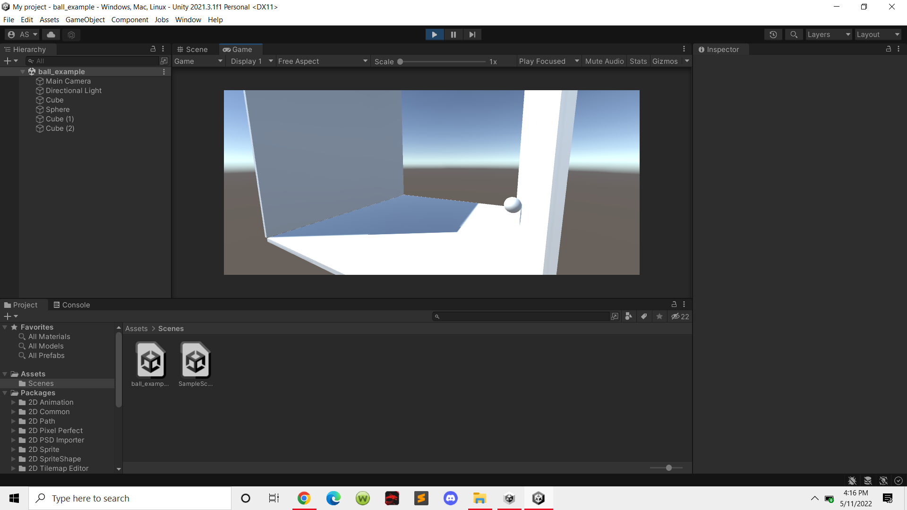Screen dimensions: 907x510
Task: Open the Component menu
Action: 129,20
